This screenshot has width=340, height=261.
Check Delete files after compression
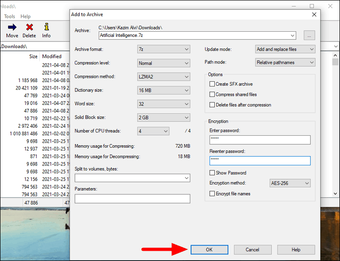tap(212, 105)
